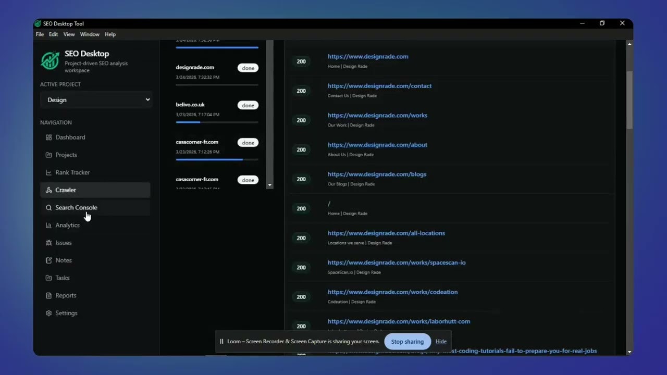Click the Tasks folder icon

(48, 278)
